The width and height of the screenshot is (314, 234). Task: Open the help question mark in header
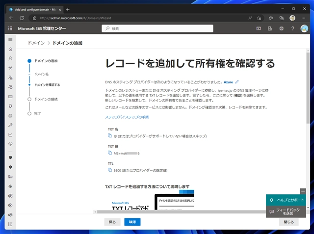(293, 28)
